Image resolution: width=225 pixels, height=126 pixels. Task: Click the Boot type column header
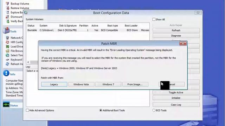(112, 26)
